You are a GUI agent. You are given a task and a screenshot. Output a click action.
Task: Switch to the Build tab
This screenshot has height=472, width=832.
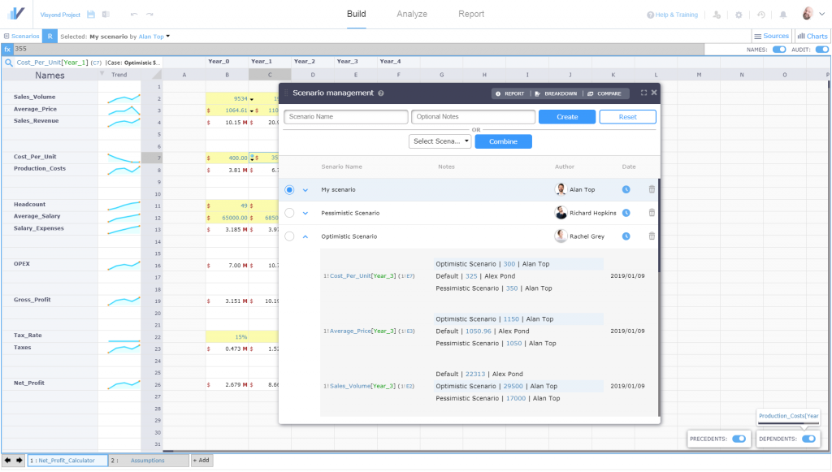pos(356,14)
